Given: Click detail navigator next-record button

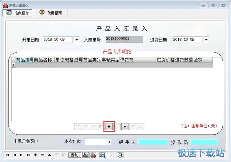Looking at the screenshot, I should (93, 126).
